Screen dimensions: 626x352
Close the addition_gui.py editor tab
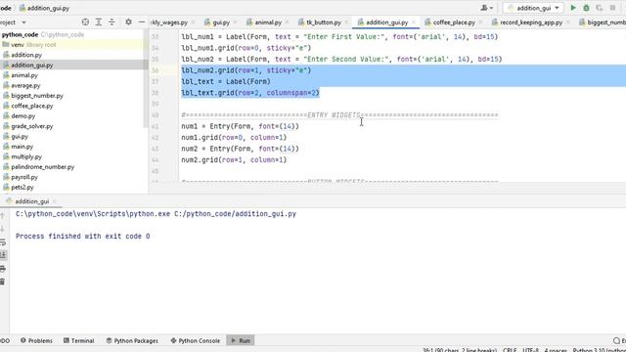(414, 22)
